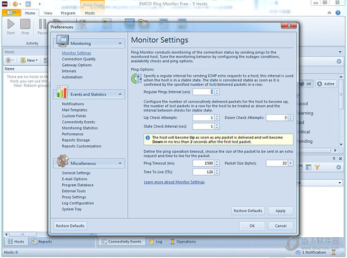Image resolution: width=347 pixels, height=258 pixels.
Task: Open the application menu button
Action: [x=12, y=13]
